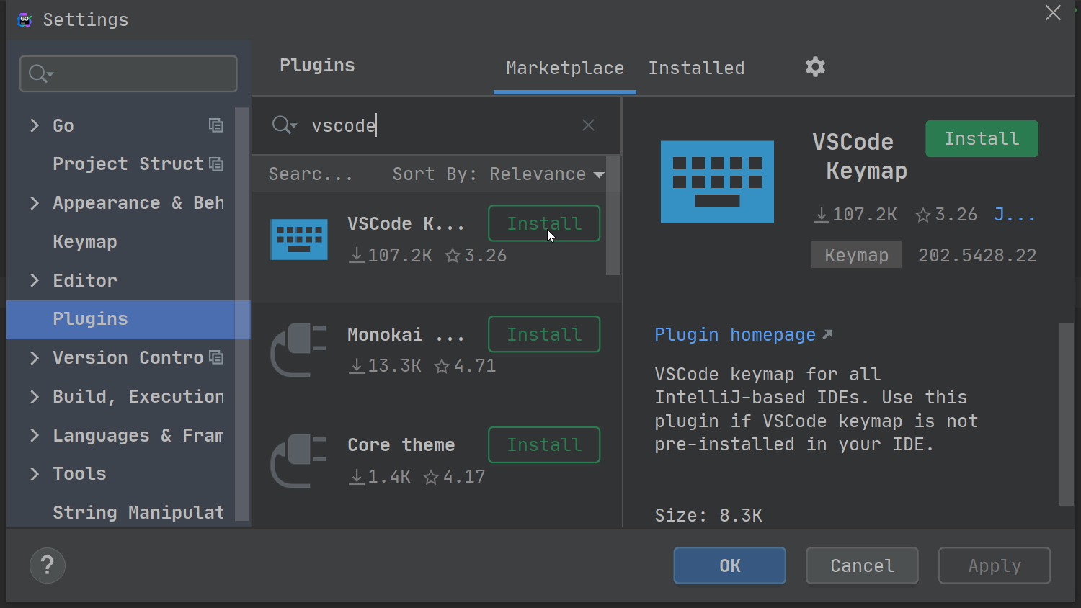The width and height of the screenshot is (1081, 608).
Task: Click the magnifier icon in the sidebar search
Action: 37,73
